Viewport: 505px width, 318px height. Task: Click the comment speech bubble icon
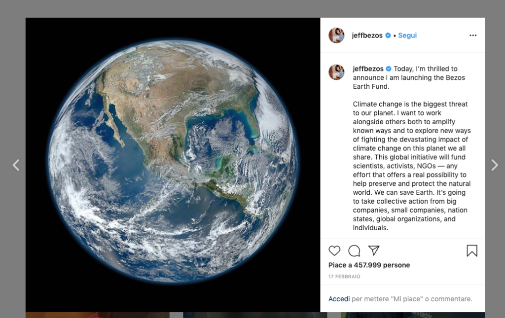click(x=354, y=251)
